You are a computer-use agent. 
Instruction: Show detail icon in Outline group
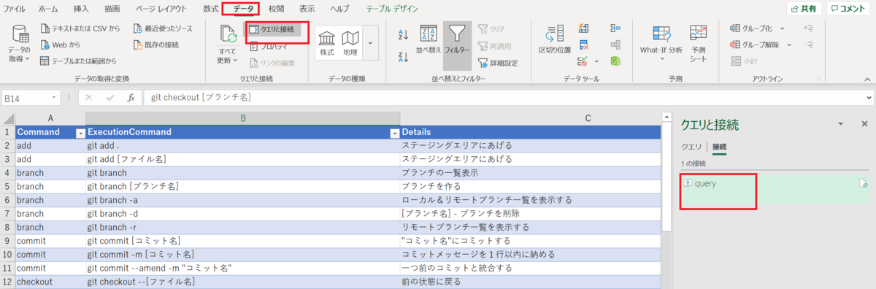pos(808,28)
